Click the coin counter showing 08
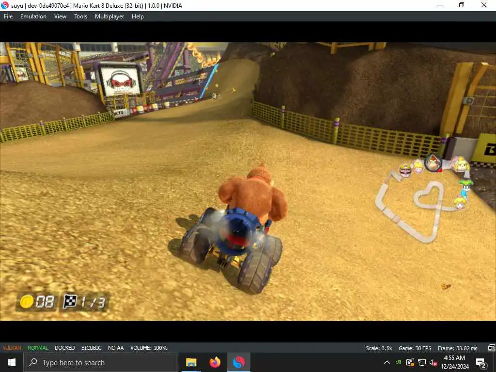Viewport: 496px width, 372px height. point(37,302)
